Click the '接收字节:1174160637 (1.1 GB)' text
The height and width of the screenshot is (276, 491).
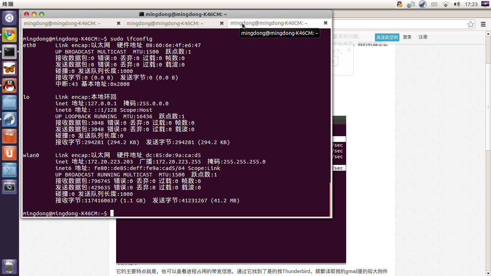[x=100, y=201]
